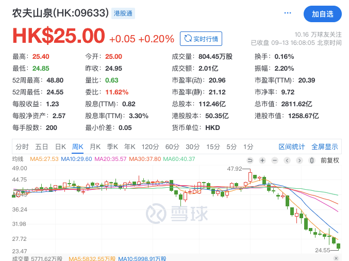Select the 5分 interval tab
349x261 pixels.
pos(231,147)
